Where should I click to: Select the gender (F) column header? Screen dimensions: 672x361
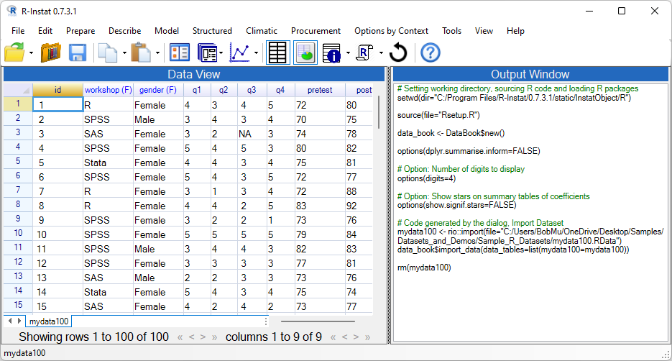pyautogui.click(x=158, y=90)
